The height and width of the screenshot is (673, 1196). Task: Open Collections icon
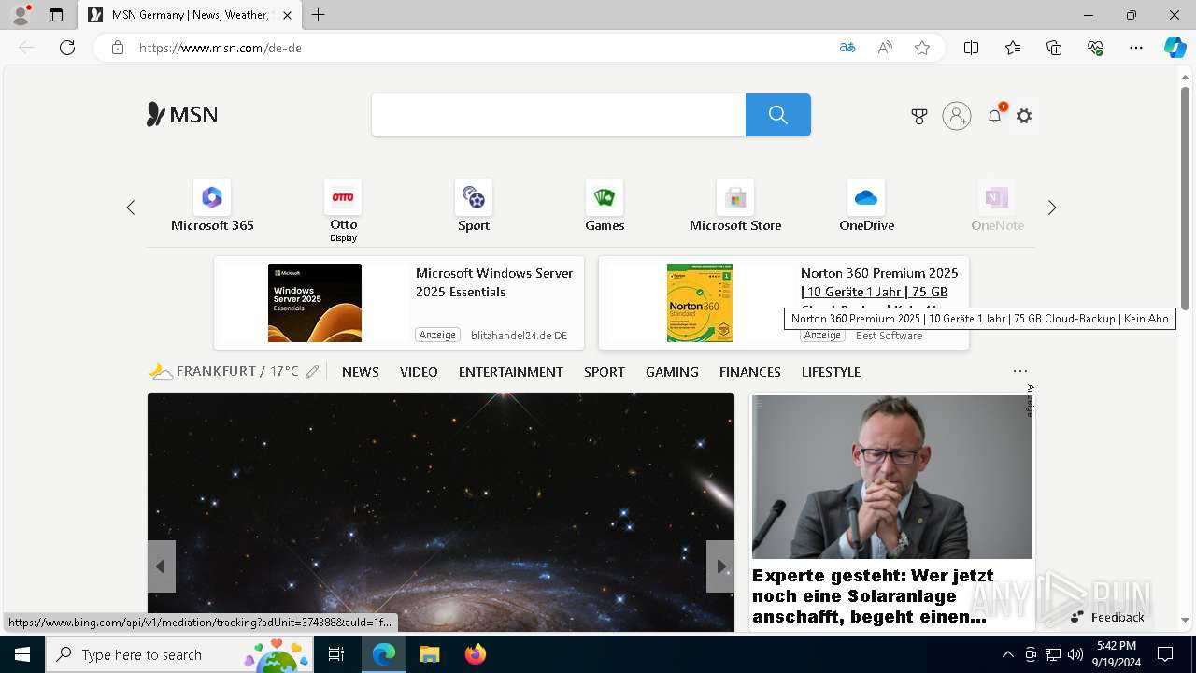point(1054,48)
